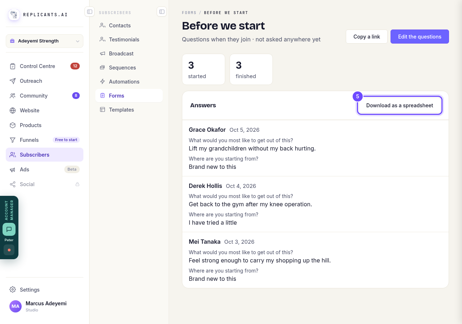Click the Community 8 count badge
Viewport: 462px width, 324px height.
tap(76, 96)
